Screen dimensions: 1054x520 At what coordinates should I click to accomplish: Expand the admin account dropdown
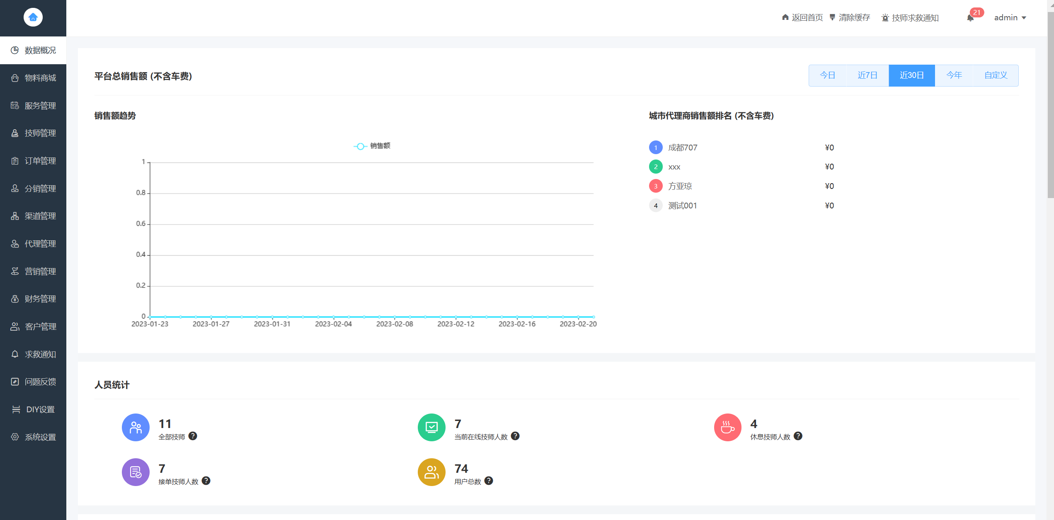[x=1010, y=17]
